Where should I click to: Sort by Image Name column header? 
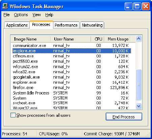31,39
